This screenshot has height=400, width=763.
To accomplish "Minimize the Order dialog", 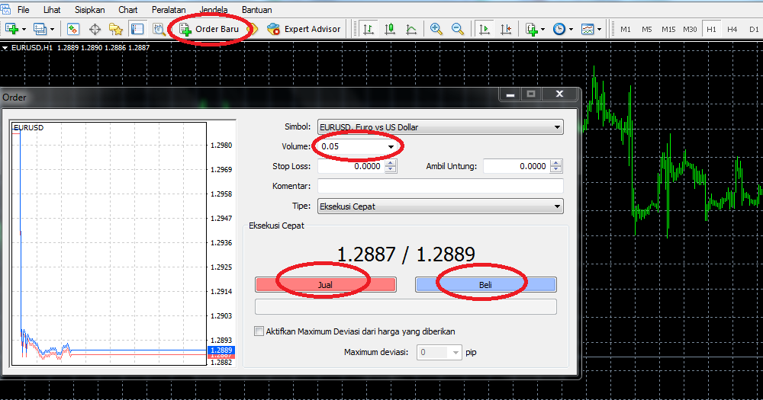I will click(x=510, y=94).
